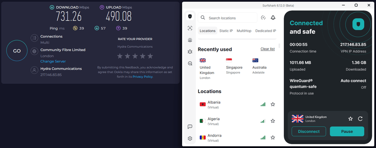Click the VPN IP address 217.146.83.85
Screen dimensions: 376x148
(353, 44)
